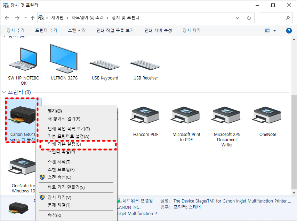Click 프린터 (8) group header text
The image size is (297, 221).
coord(19,92)
